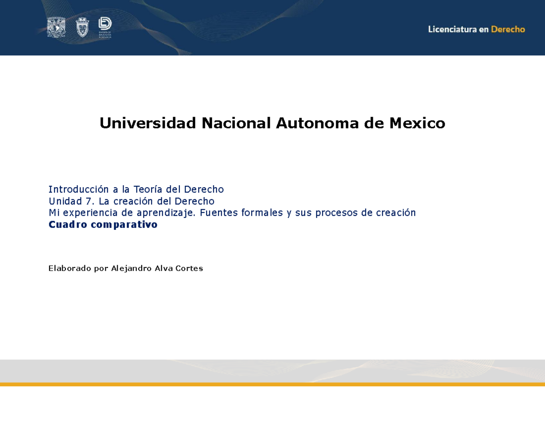Click the UNAM shield logo
This screenshot has height=421, width=545.
(x=56, y=26)
